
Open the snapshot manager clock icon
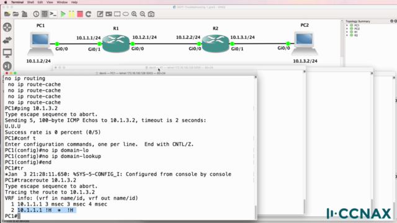pyautogui.click(x=36, y=14)
